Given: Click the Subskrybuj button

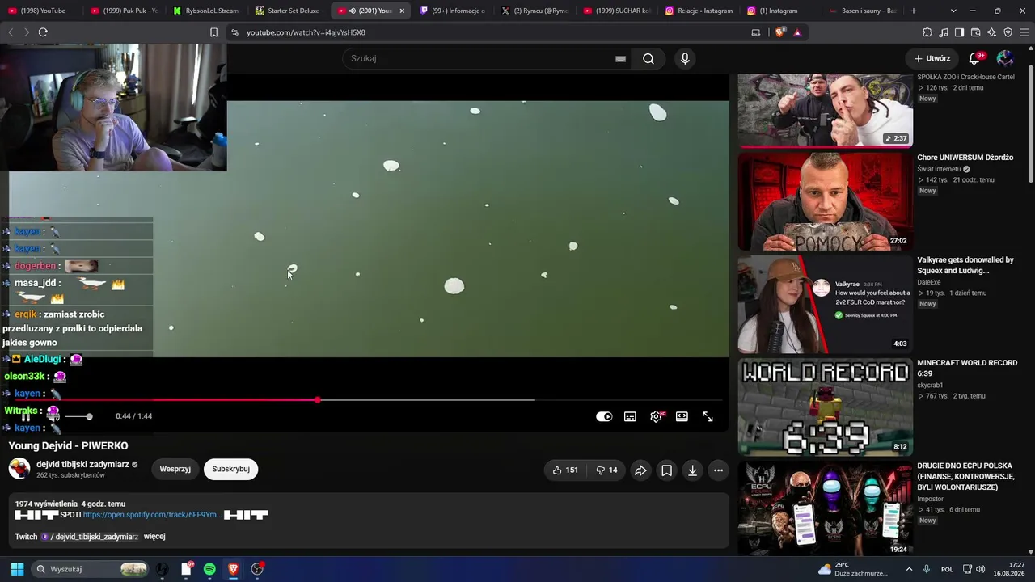Looking at the screenshot, I should coord(230,469).
